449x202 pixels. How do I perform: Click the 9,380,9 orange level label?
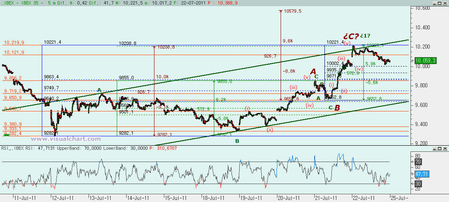[x=13, y=124]
